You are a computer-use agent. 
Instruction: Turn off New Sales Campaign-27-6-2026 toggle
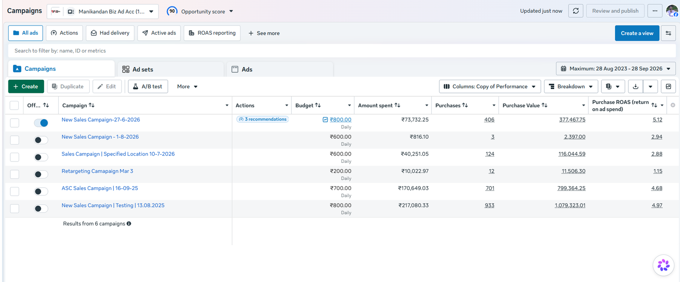point(41,123)
